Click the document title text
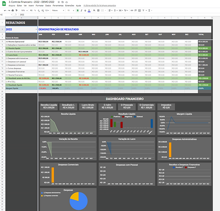The width and height of the screenshot is (220, 211). pos(31,2)
